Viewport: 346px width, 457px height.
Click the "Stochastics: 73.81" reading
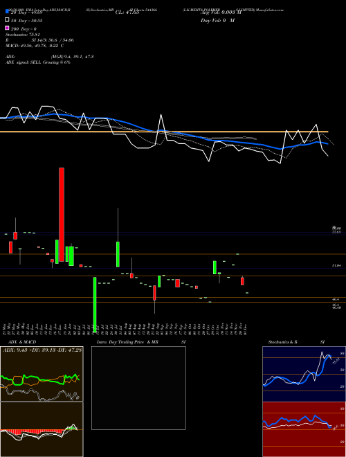pos(22,35)
